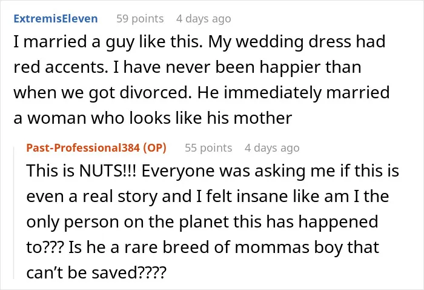
Task: Open ExtremisEleven comment's 4 days ago timestamp
Action: pyautogui.click(x=204, y=19)
